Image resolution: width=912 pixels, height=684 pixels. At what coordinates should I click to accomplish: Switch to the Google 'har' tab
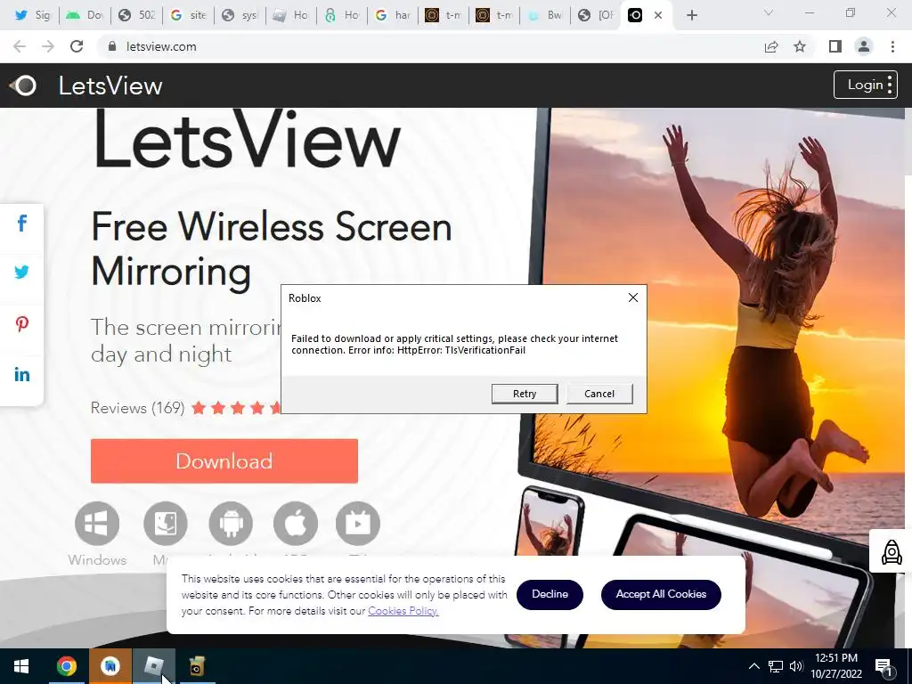pyautogui.click(x=393, y=15)
